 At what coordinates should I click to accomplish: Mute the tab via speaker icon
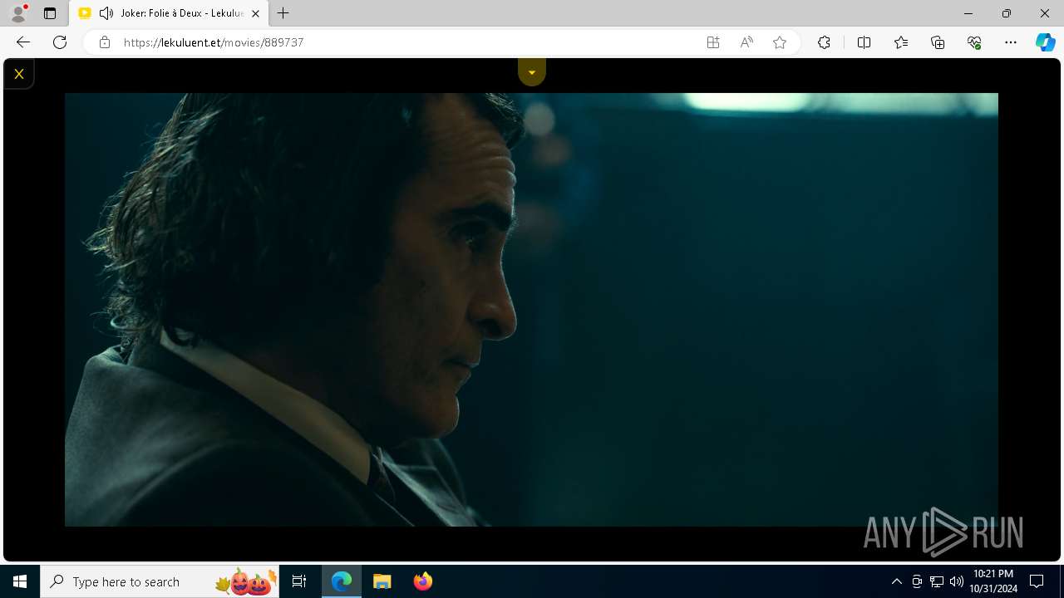pos(106,13)
